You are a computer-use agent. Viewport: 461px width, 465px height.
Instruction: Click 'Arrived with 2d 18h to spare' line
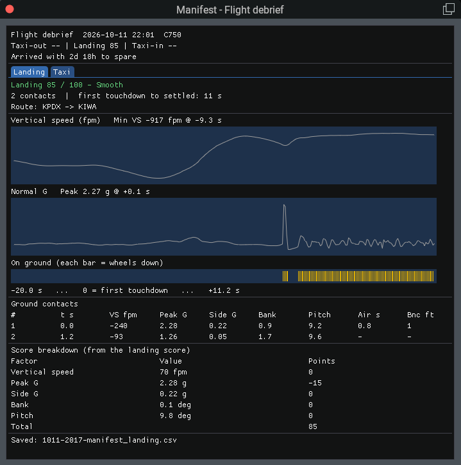tap(74, 57)
